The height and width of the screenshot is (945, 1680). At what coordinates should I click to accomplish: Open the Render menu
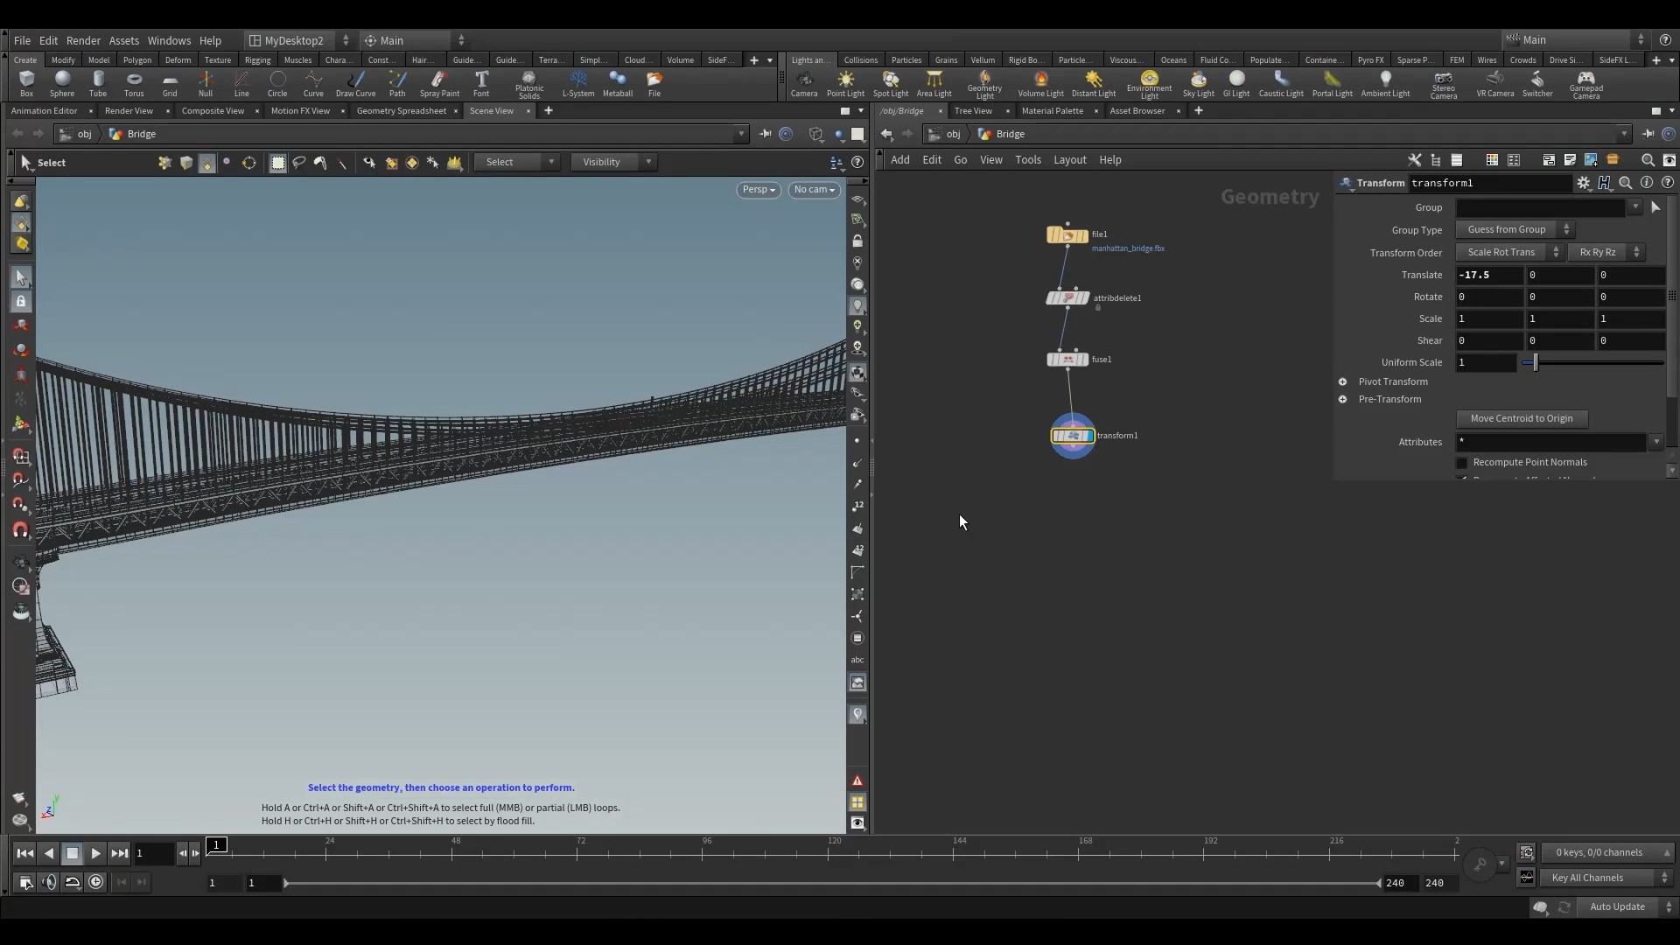coord(84,40)
